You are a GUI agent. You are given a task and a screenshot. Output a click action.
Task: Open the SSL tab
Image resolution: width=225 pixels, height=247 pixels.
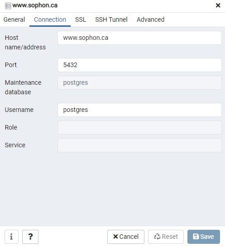click(x=81, y=19)
